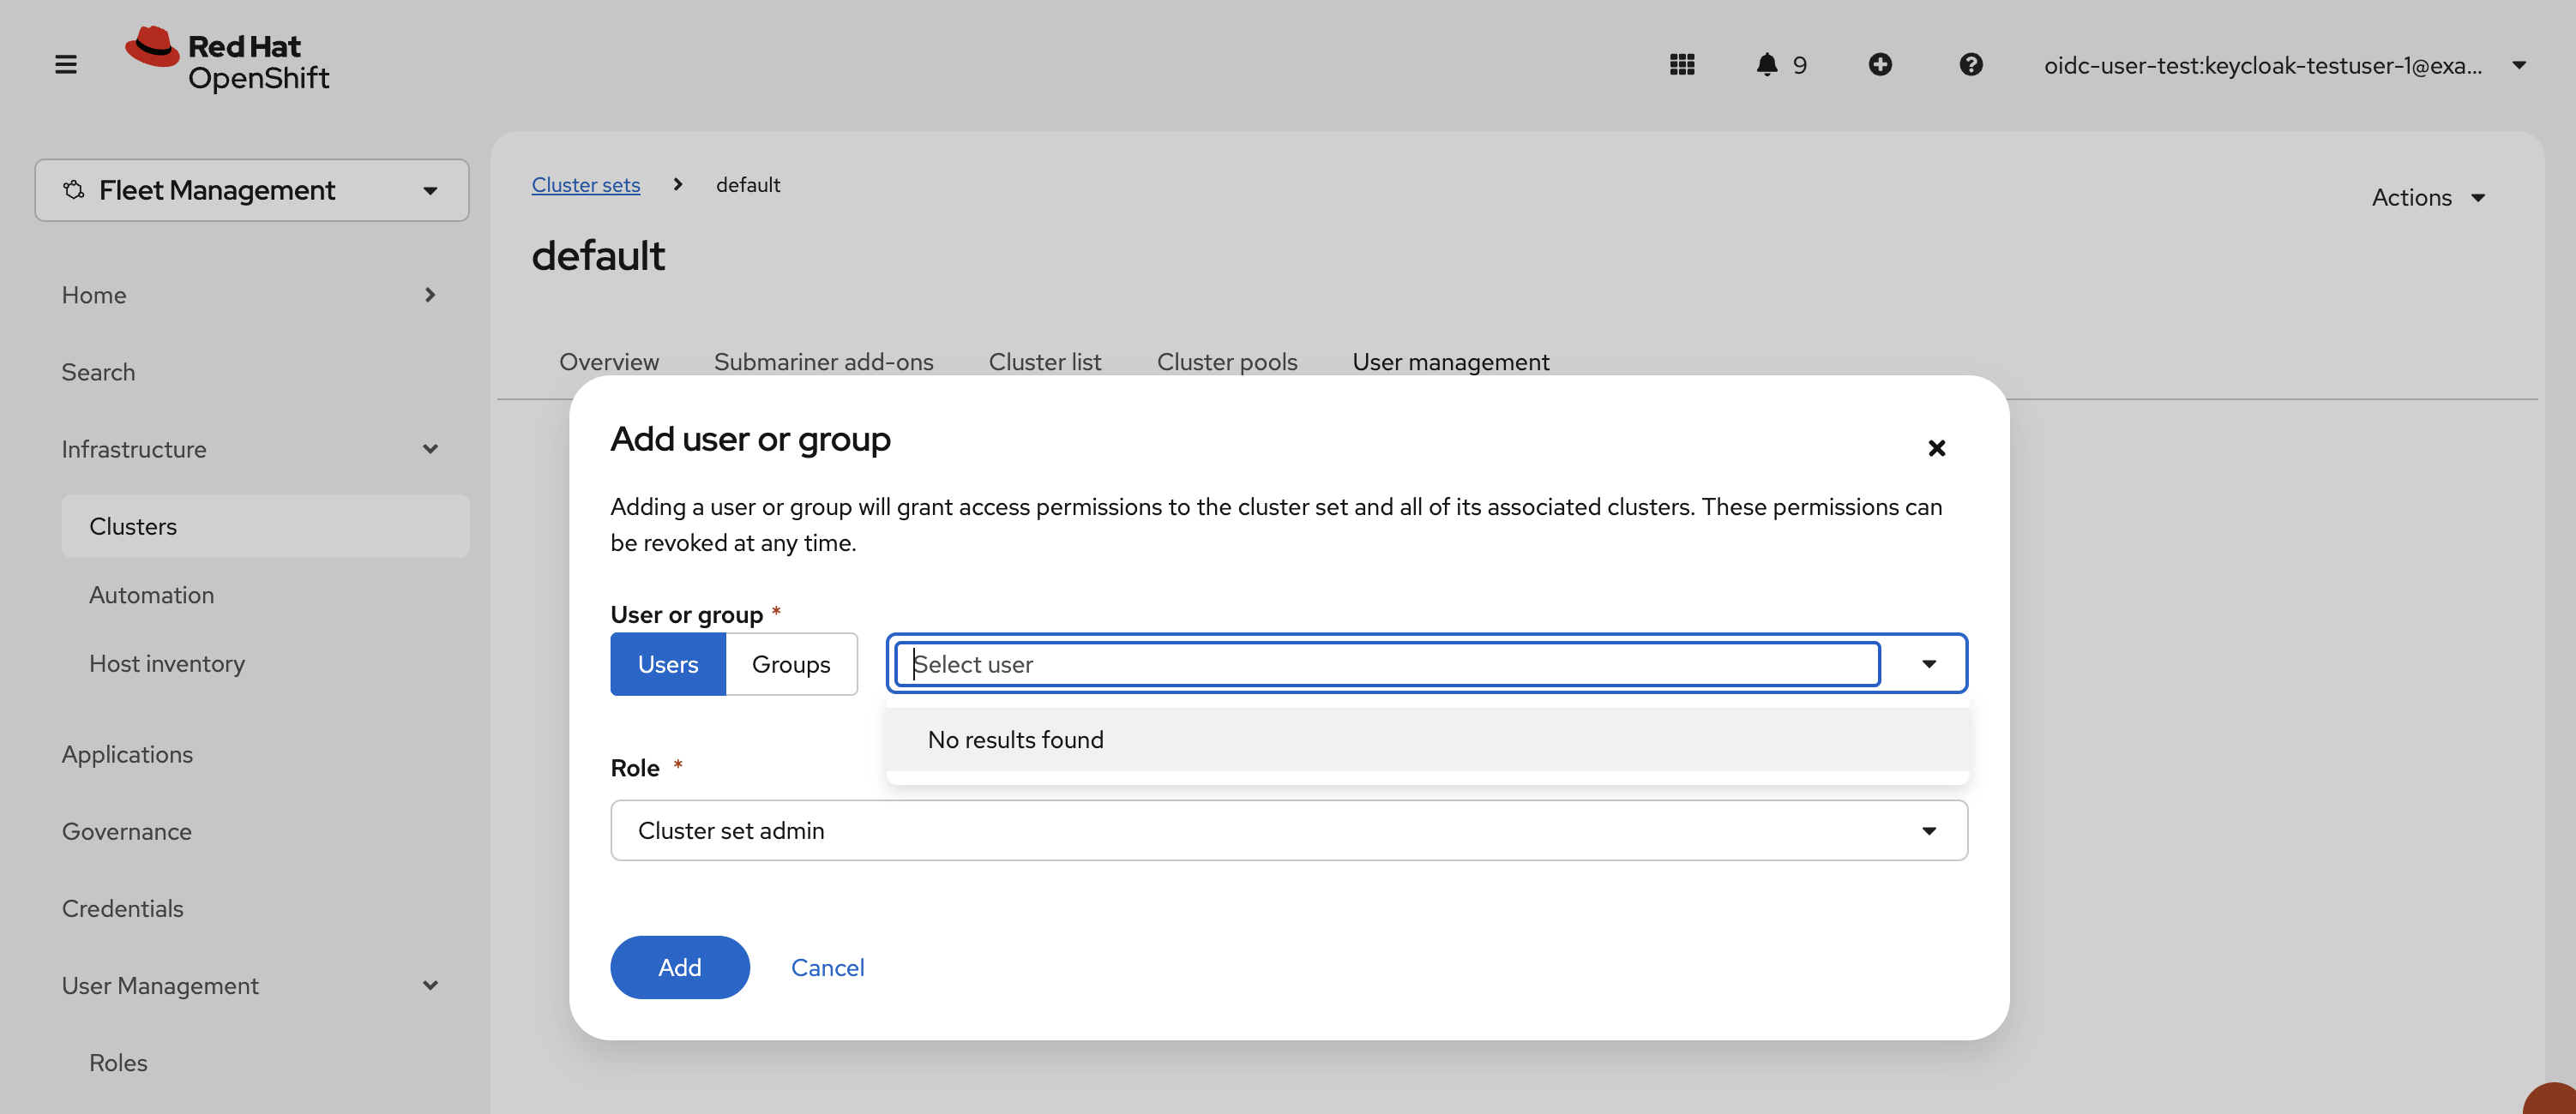The image size is (2576, 1114).
Task: Click the Fleet Management perspective icon
Action: (x=74, y=190)
